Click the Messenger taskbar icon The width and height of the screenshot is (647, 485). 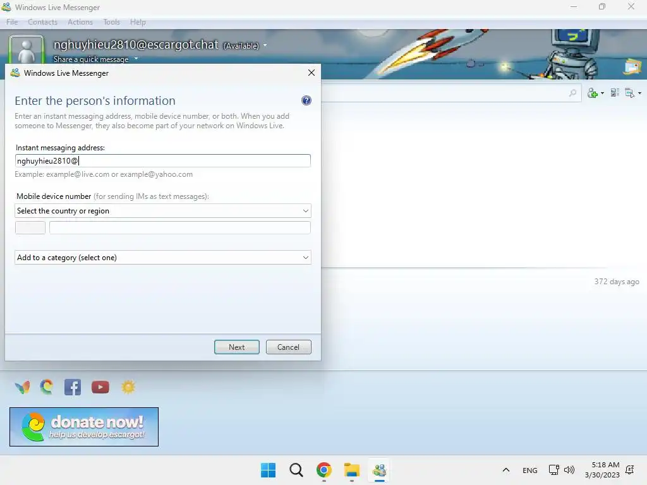380,470
